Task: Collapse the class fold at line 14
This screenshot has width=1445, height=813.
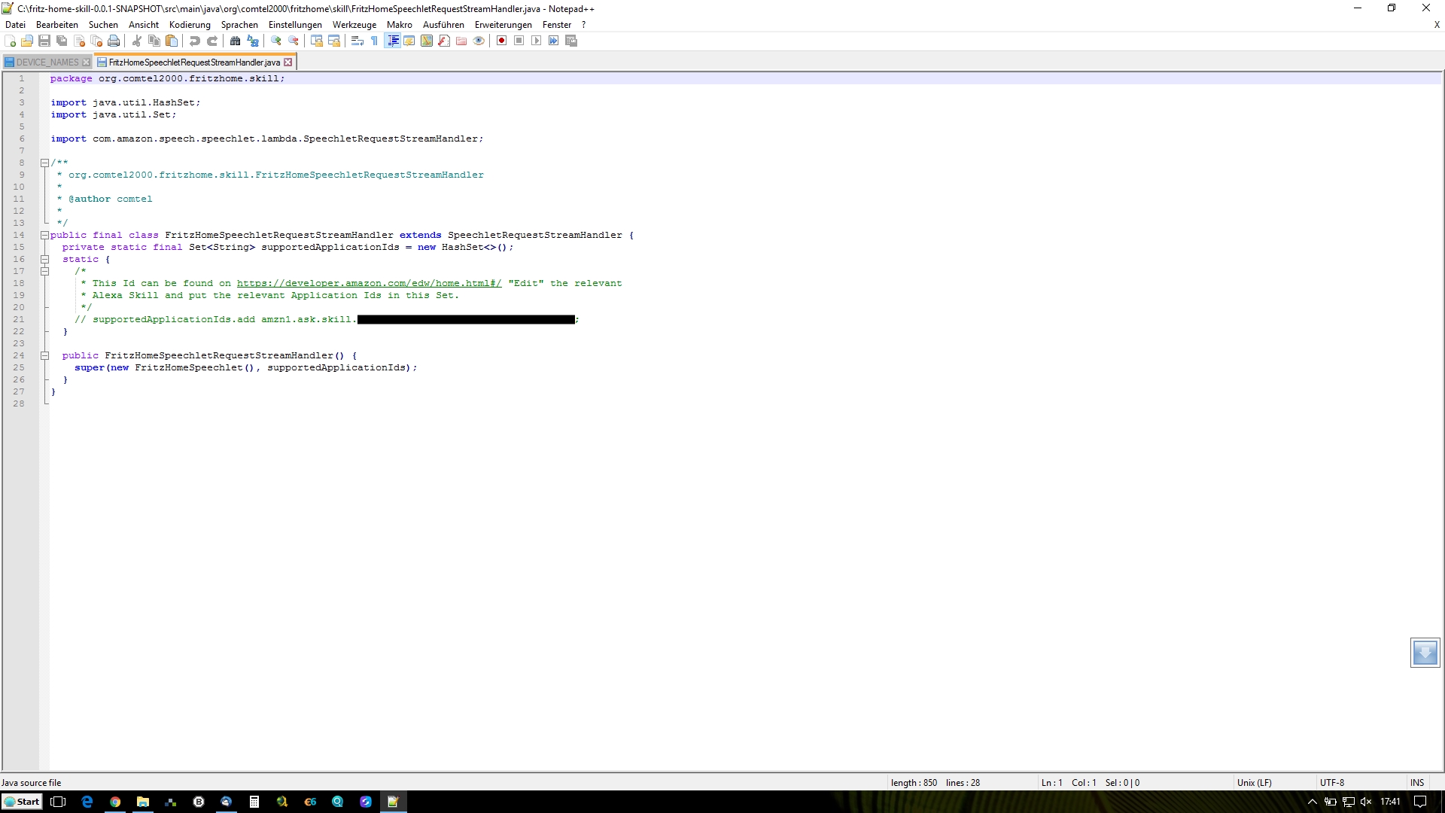Action: pyautogui.click(x=44, y=235)
